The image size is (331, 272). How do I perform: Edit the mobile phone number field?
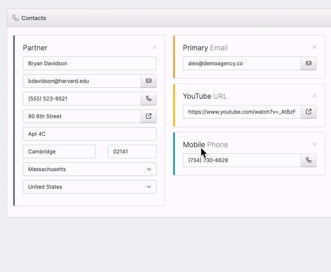tap(242, 160)
